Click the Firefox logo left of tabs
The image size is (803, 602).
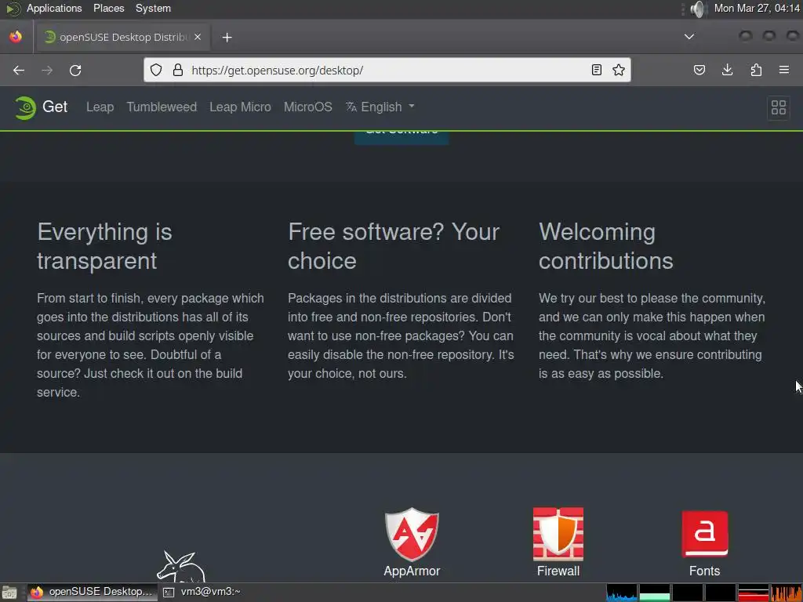pos(16,37)
